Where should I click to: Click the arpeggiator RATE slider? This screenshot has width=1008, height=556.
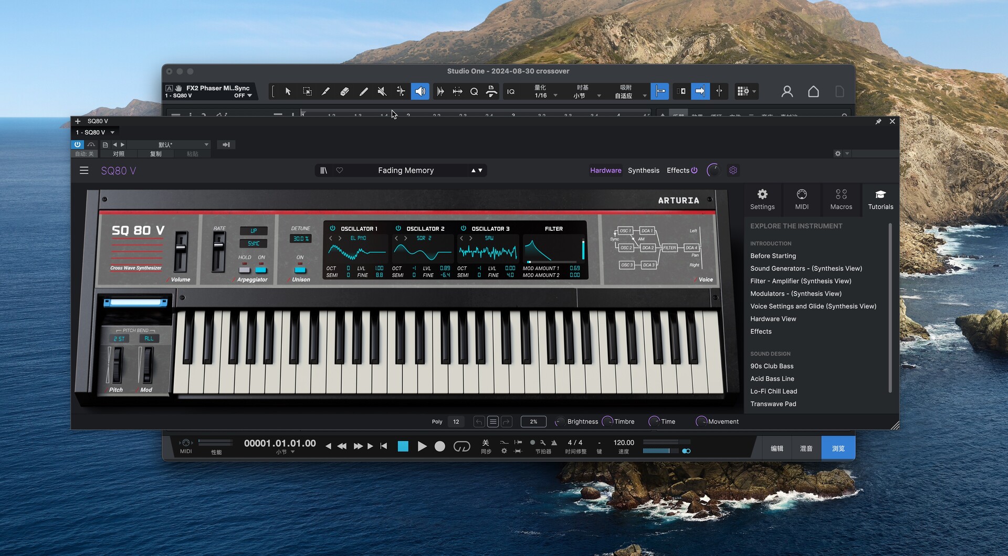point(218,251)
